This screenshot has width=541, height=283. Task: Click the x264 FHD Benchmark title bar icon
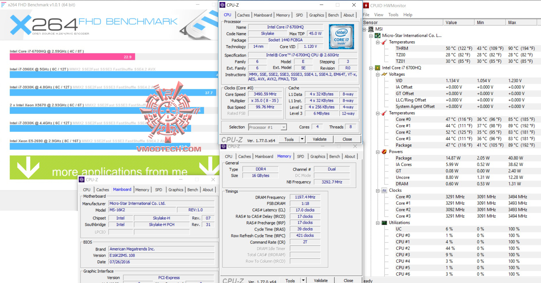[x=3, y=5]
